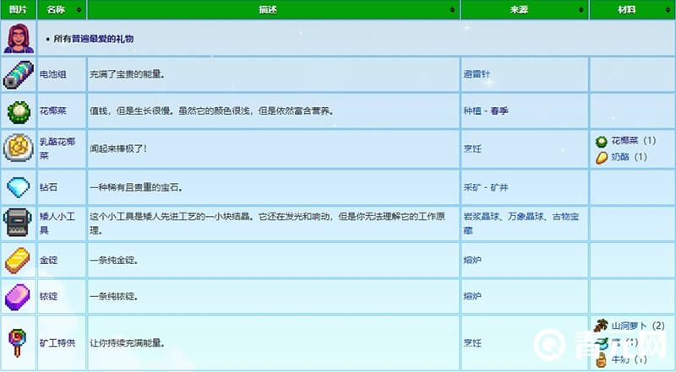The width and height of the screenshot is (676, 372).
Task: Click the cave carrot (山洞萝卜) ingredient icon
Action: point(601,326)
